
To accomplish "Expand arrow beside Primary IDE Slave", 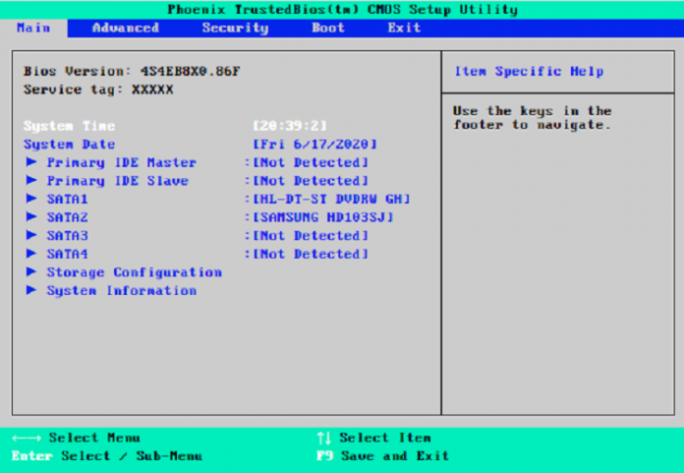I will [32, 181].
